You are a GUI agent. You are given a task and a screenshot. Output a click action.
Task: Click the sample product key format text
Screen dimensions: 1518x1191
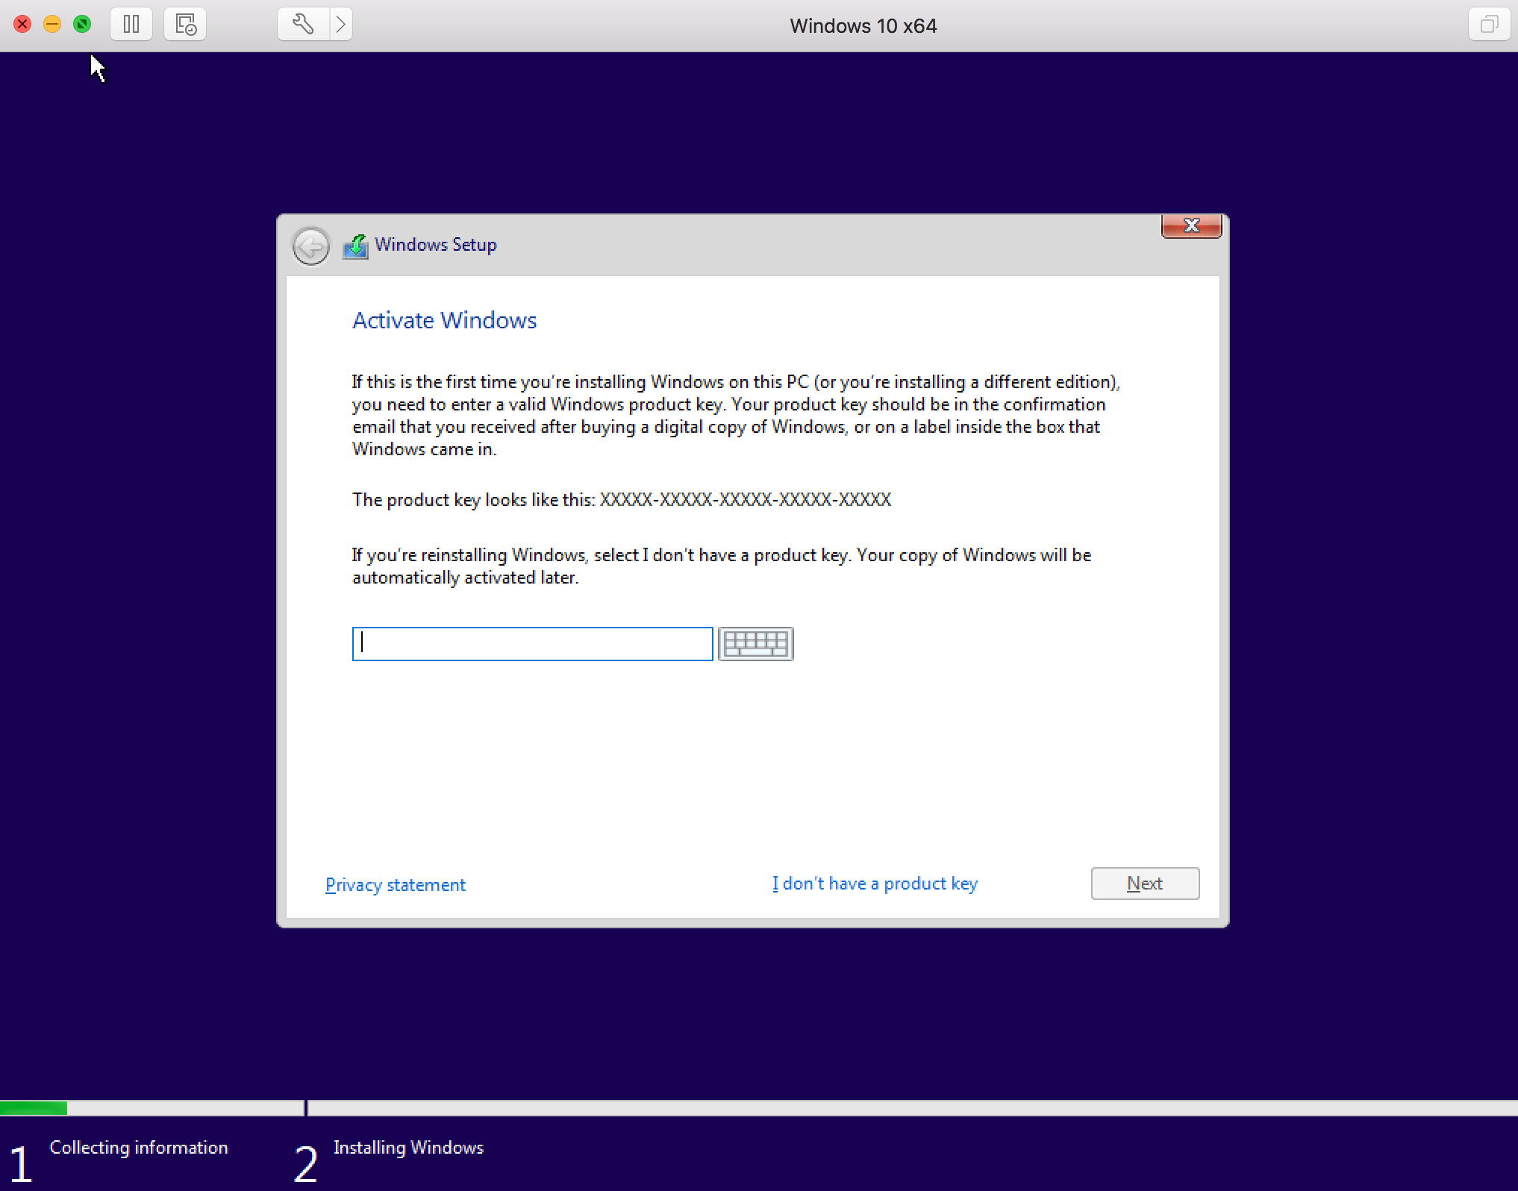click(x=746, y=499)
